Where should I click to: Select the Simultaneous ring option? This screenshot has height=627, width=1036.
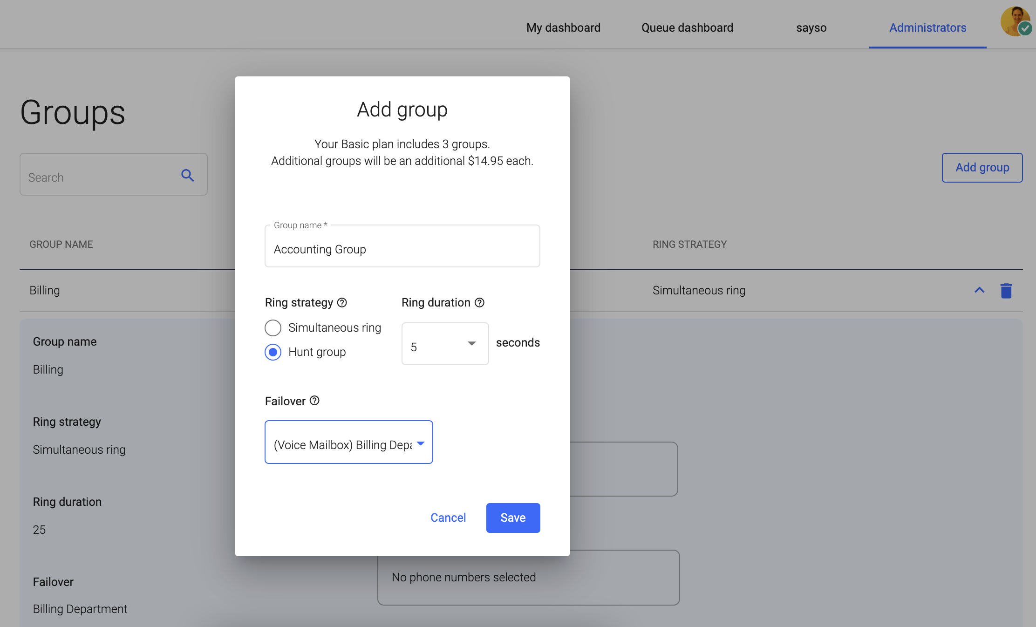[273, 327]
